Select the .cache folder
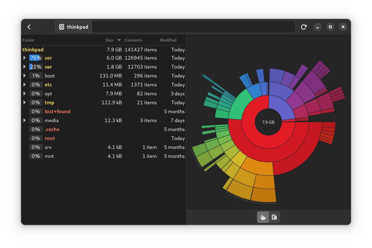This screenshot has width=372, height=248. 52,129
